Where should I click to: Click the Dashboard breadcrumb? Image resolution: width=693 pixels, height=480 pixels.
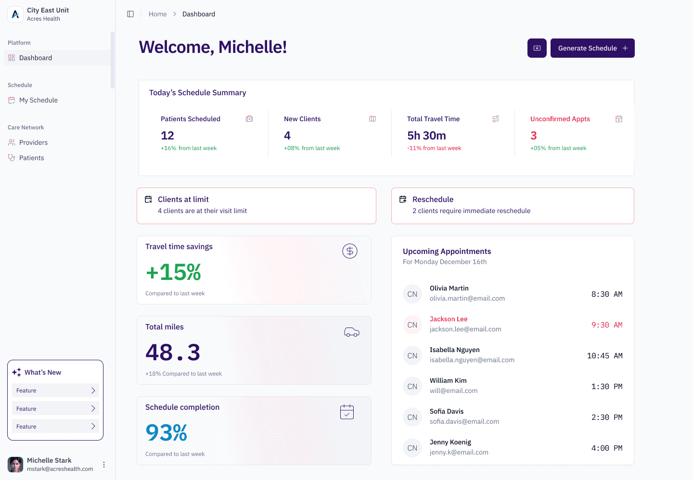coord(199,14)
